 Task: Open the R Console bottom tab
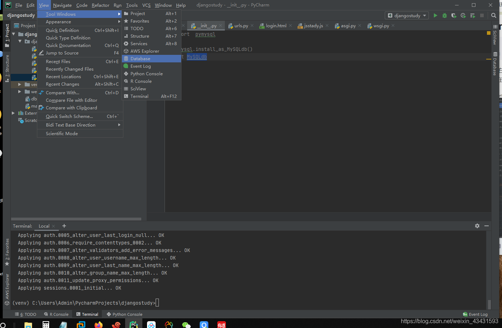pyautogui.click(x=56, y=314)
